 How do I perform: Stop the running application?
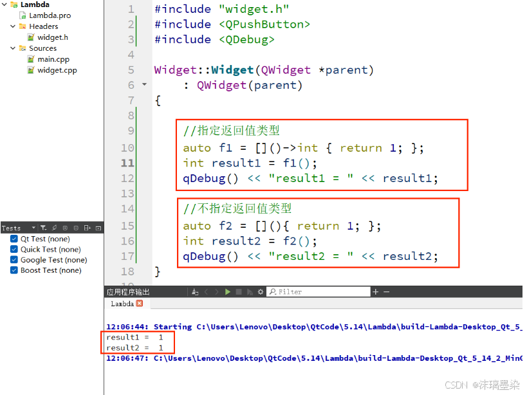(x=239, y=292)
